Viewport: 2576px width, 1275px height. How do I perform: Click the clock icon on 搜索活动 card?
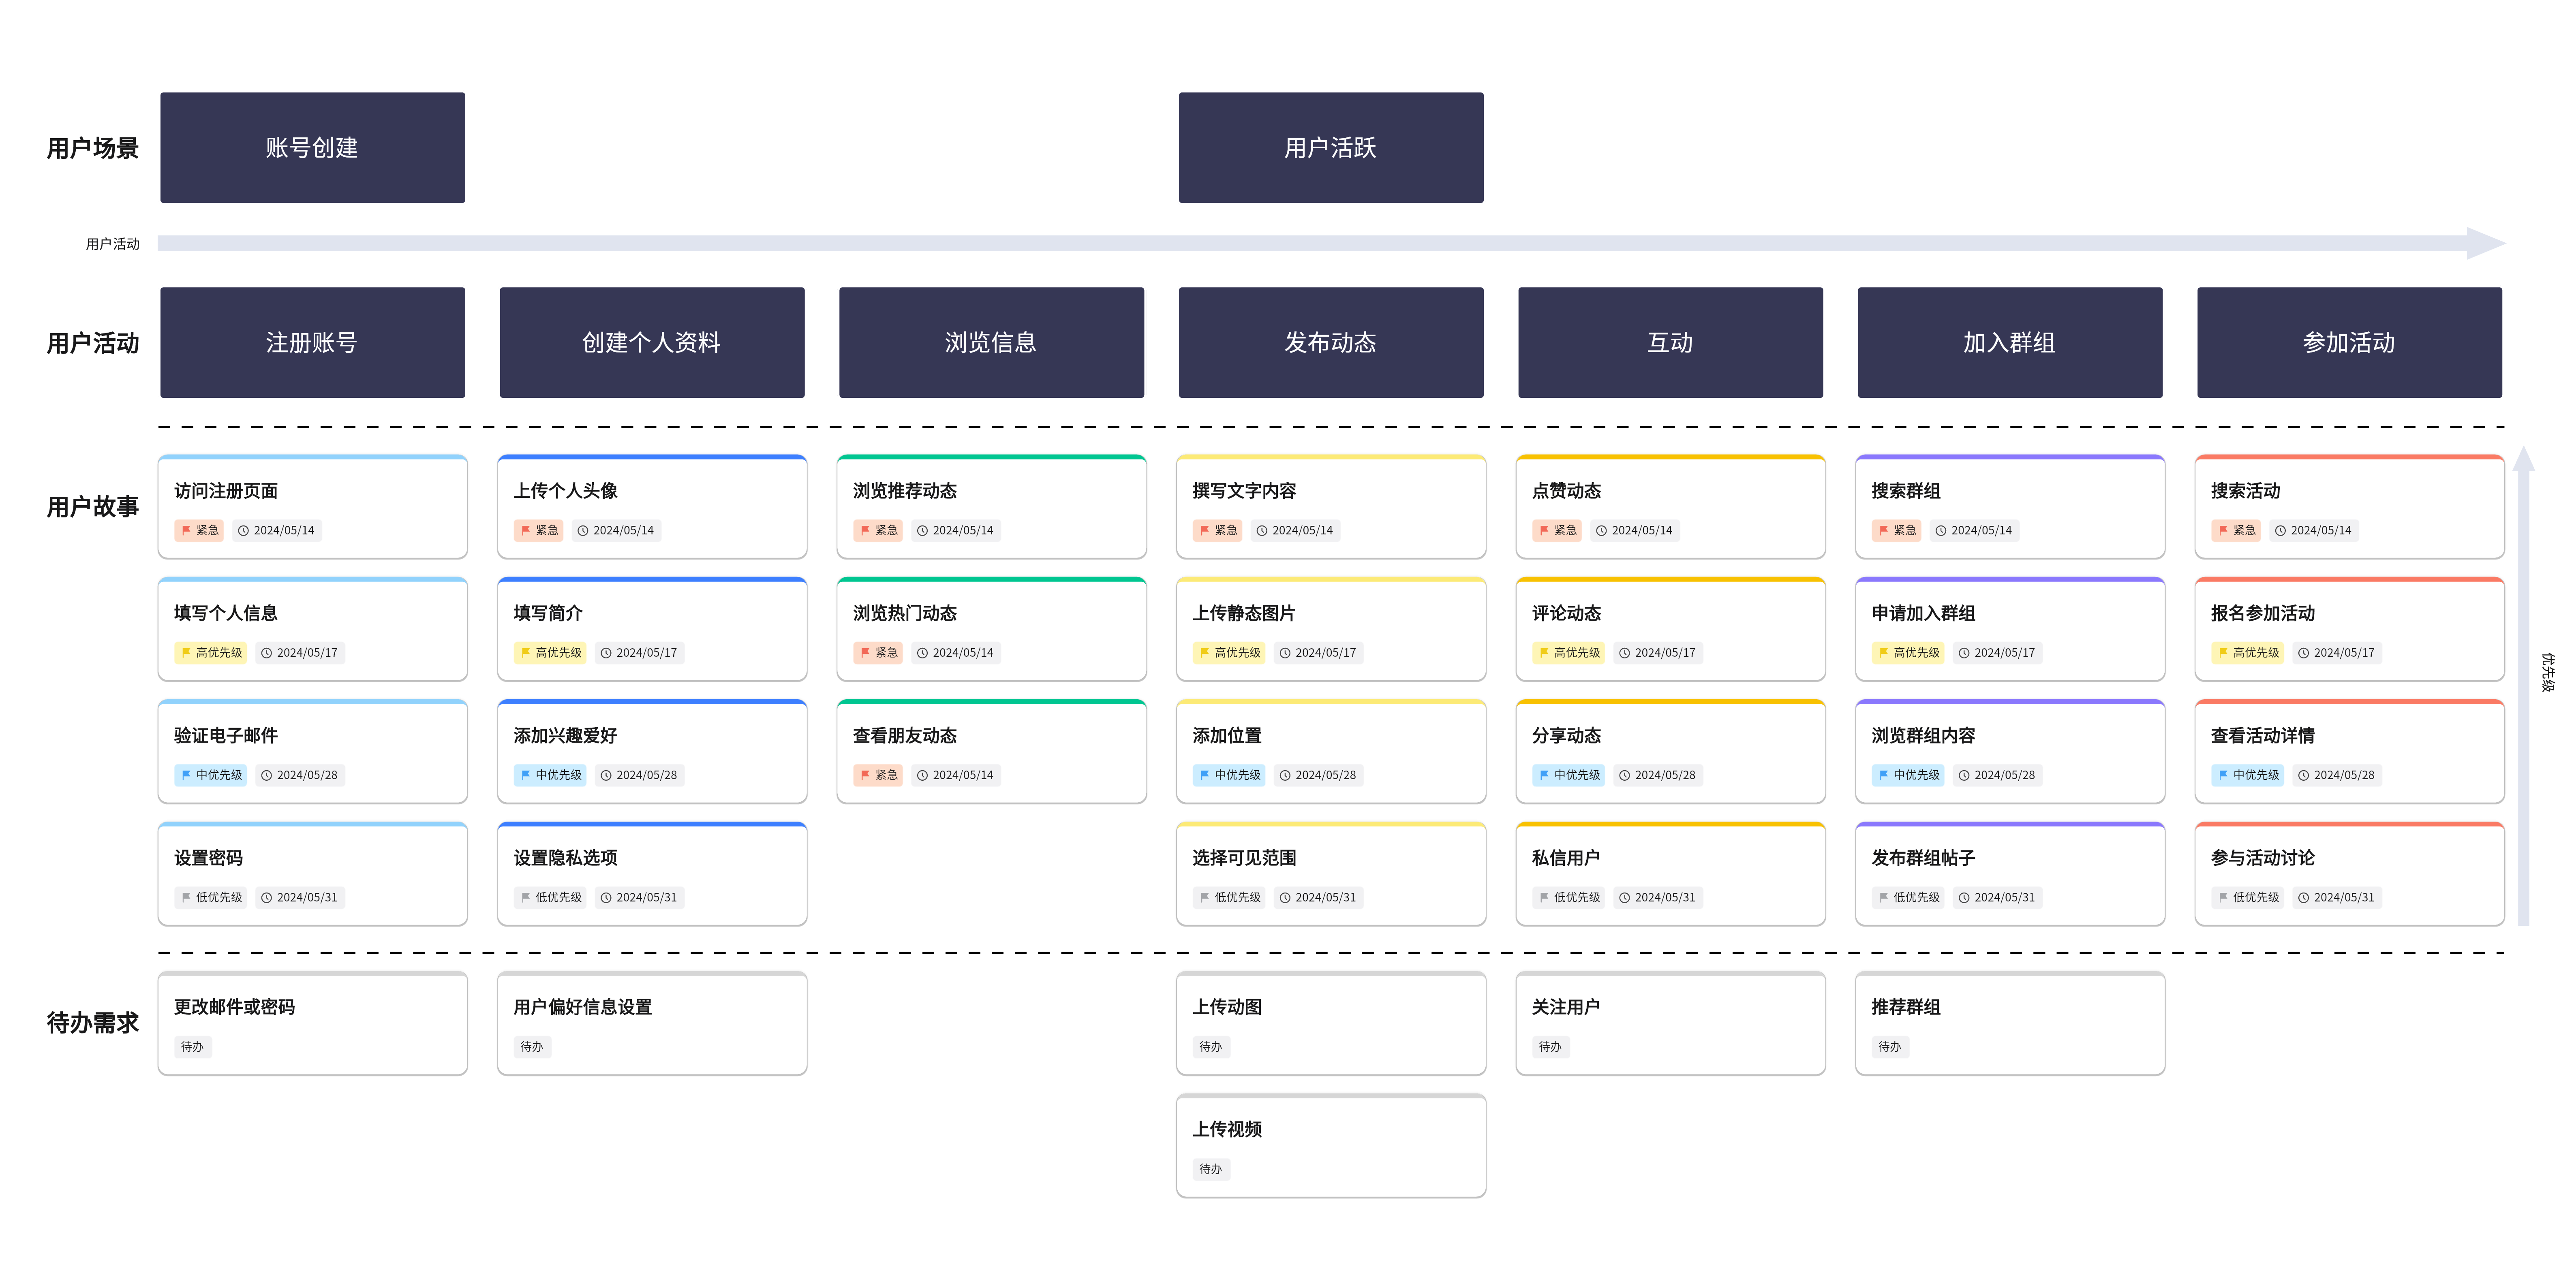tap(2281, 531)
